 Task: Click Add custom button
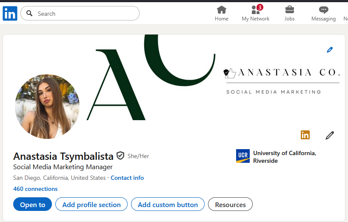click(168, 204)
